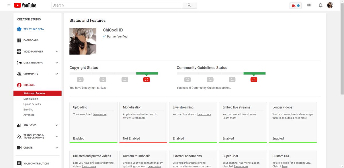
Task: Expand the Live Streaming section
Action: [57, 63]
